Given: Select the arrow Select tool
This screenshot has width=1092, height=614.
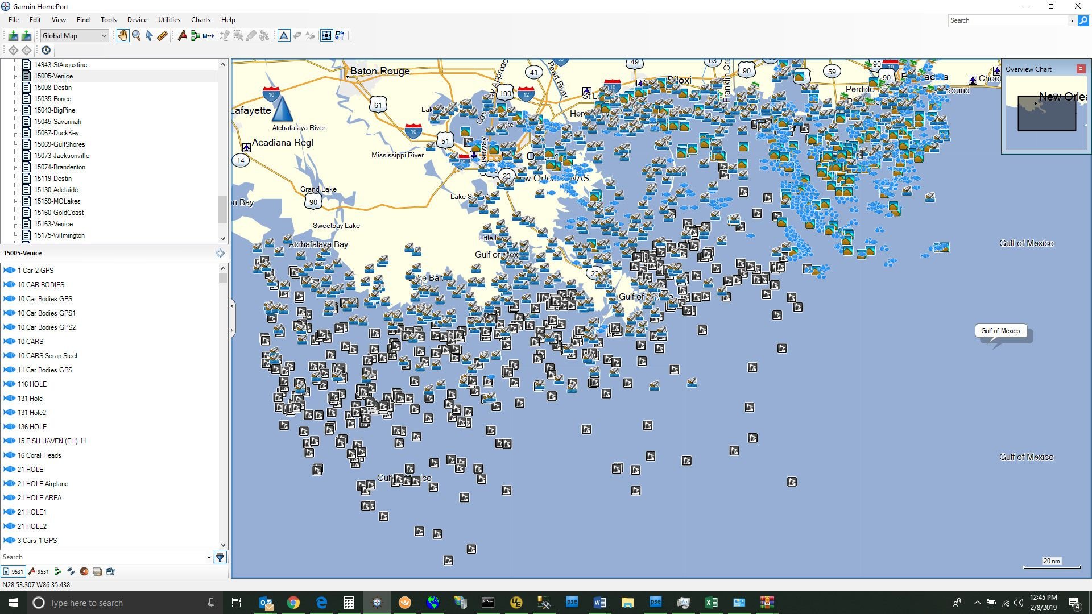Looking at the screenshot, I should point(149,36).
